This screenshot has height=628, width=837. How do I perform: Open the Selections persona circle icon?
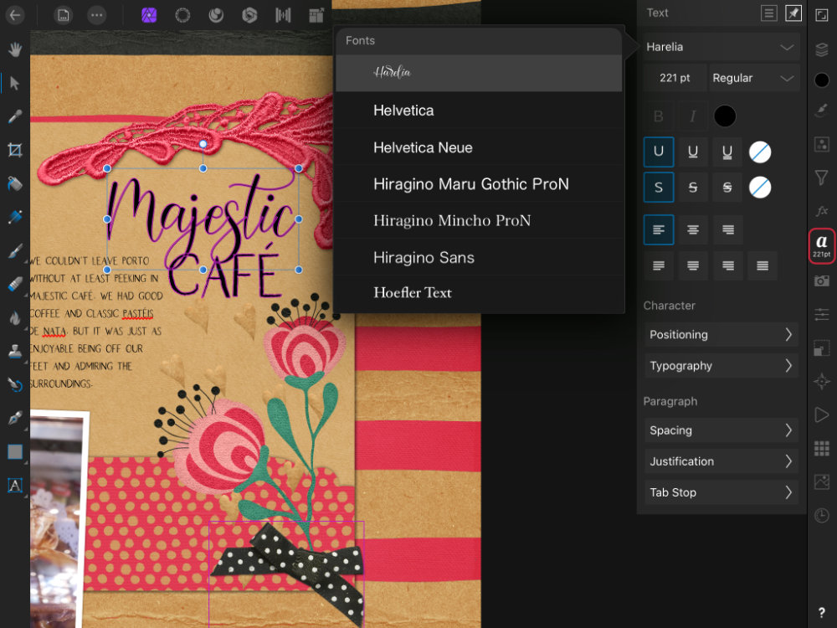tap(182, 15)
